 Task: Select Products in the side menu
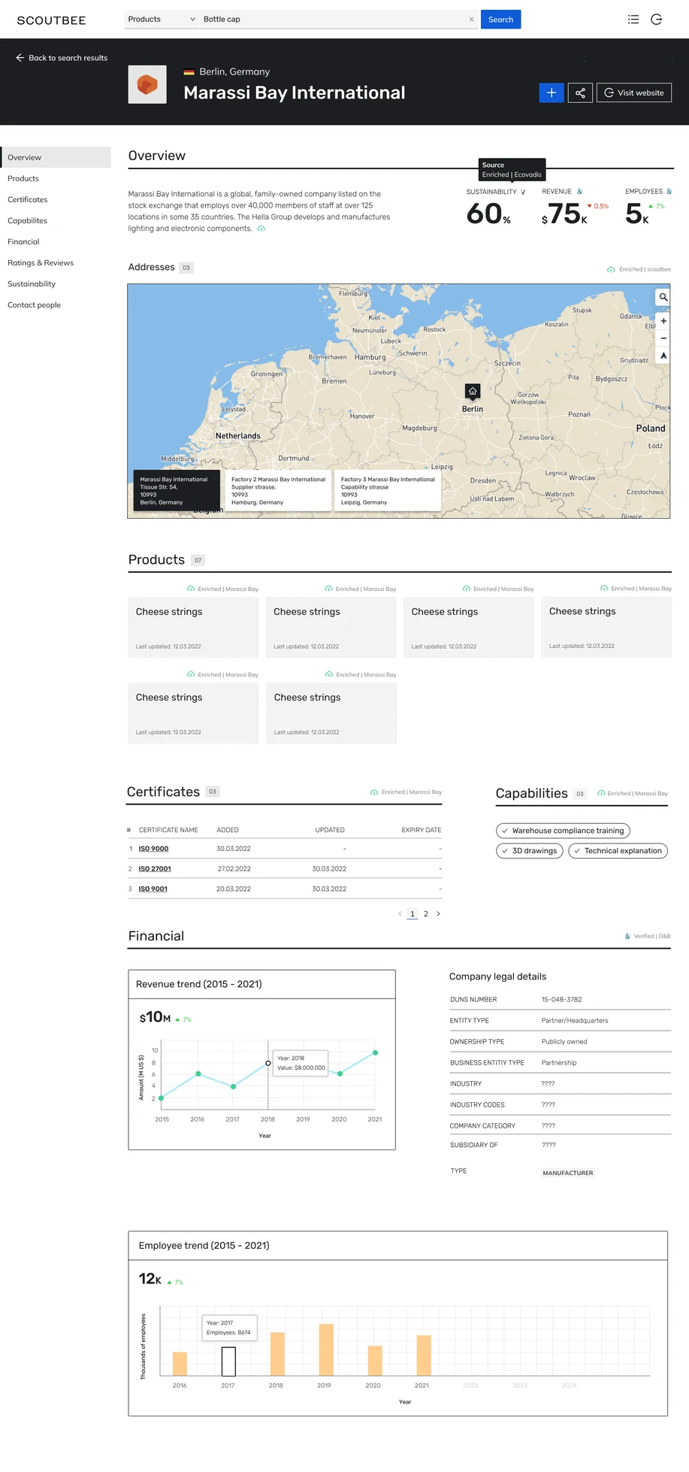(23, 178)
